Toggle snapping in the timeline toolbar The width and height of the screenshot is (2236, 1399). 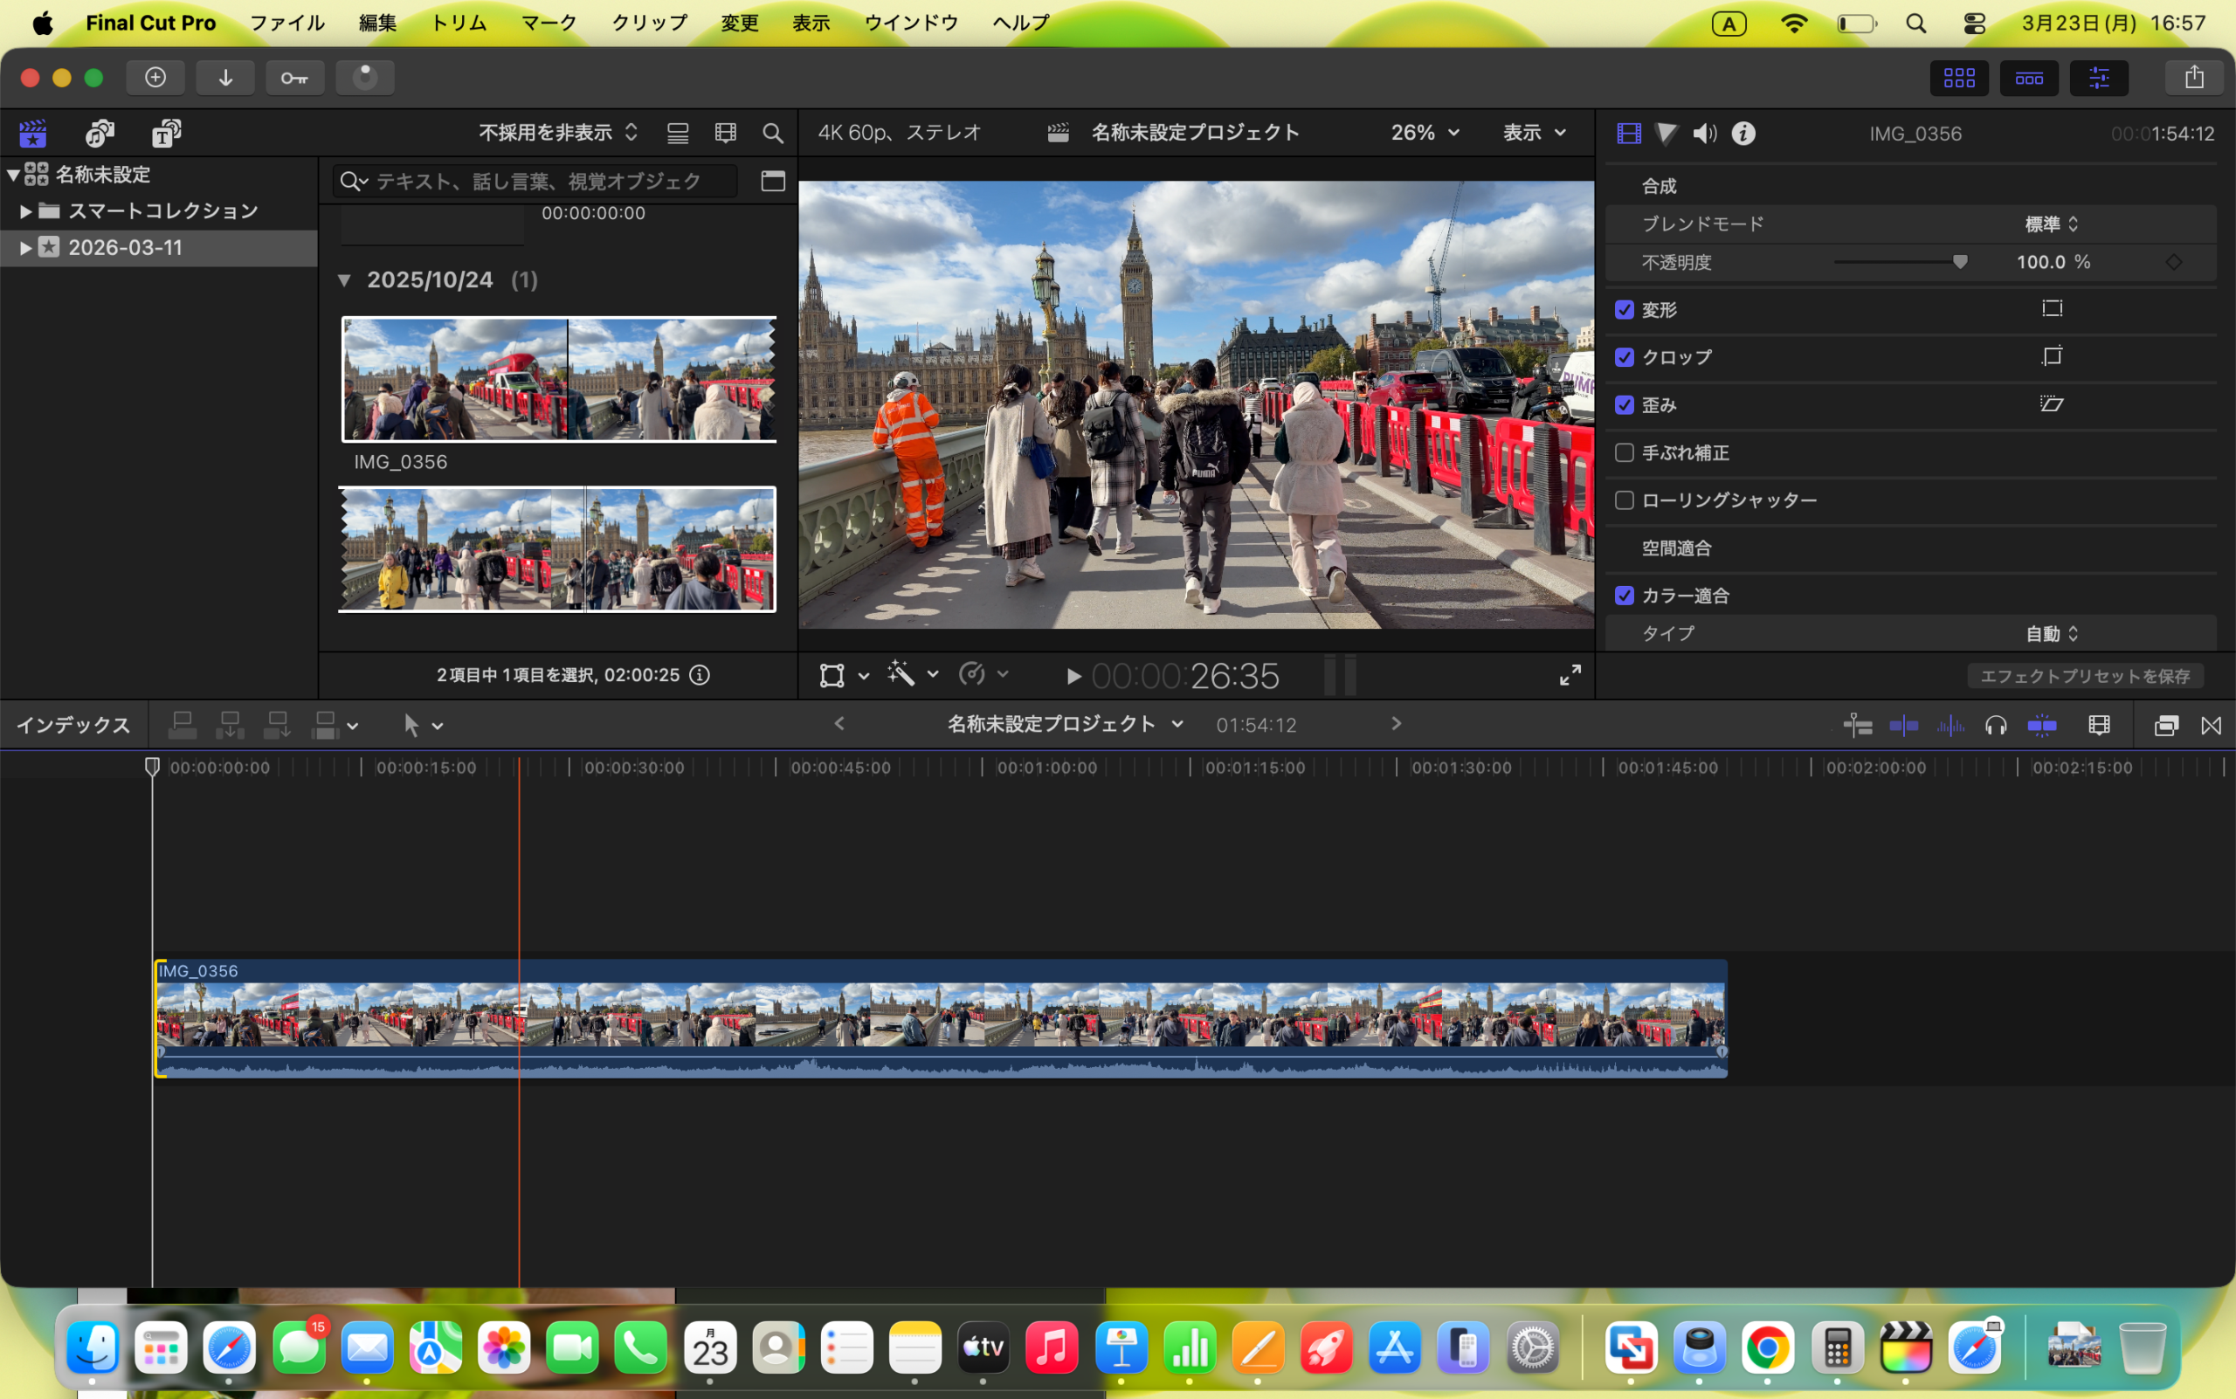pos(2041,726)
